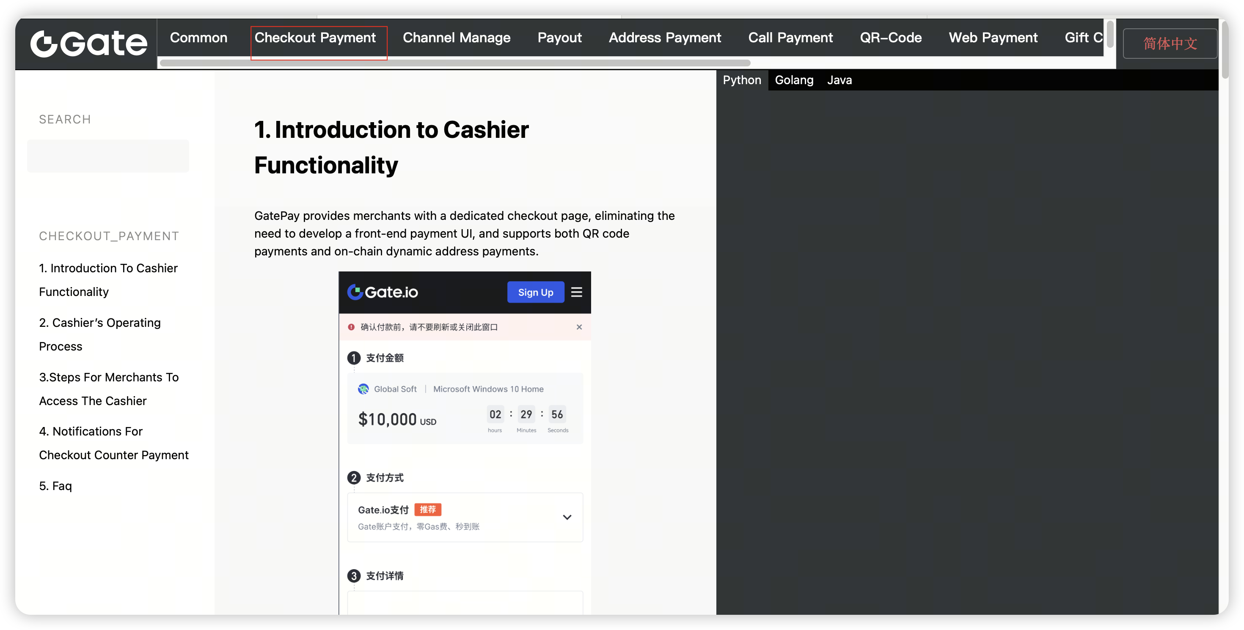Click the Gate.io logo in cashier preview

click(383, 292)
